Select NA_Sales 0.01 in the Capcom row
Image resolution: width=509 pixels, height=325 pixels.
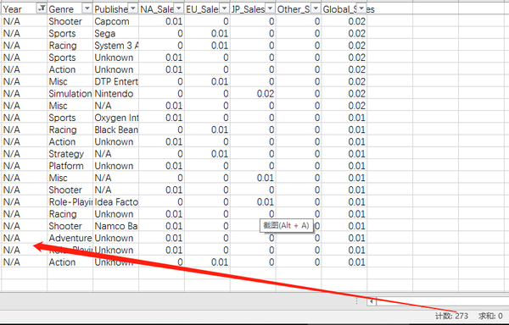161,21
